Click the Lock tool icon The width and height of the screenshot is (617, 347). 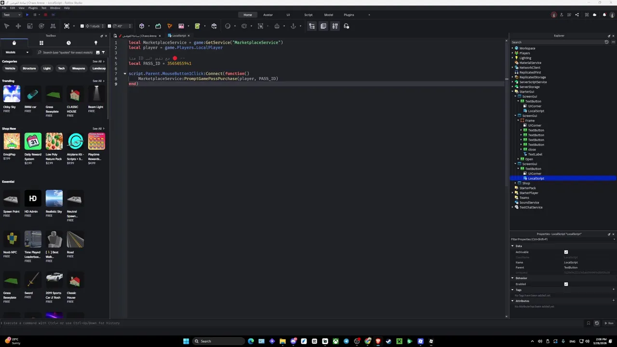(x=277, y=26)
